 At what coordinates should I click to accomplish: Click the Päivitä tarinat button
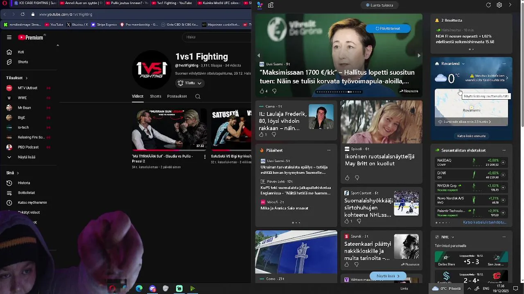[388, 29]
